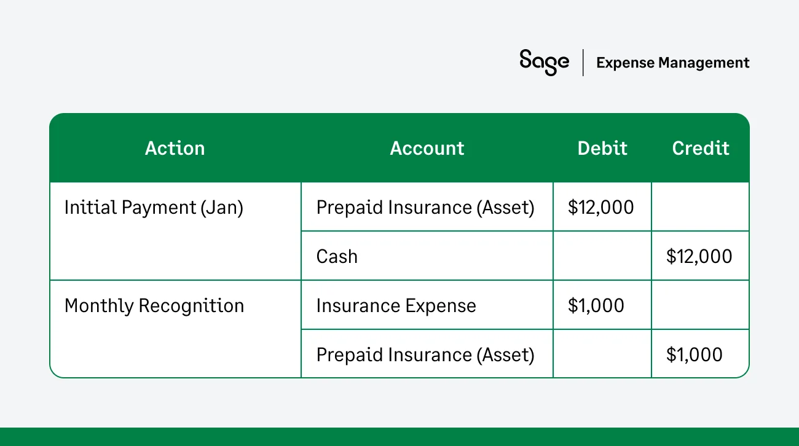
Task: Click the empty credit cell beside Insurance Expense
Action: 701,305
